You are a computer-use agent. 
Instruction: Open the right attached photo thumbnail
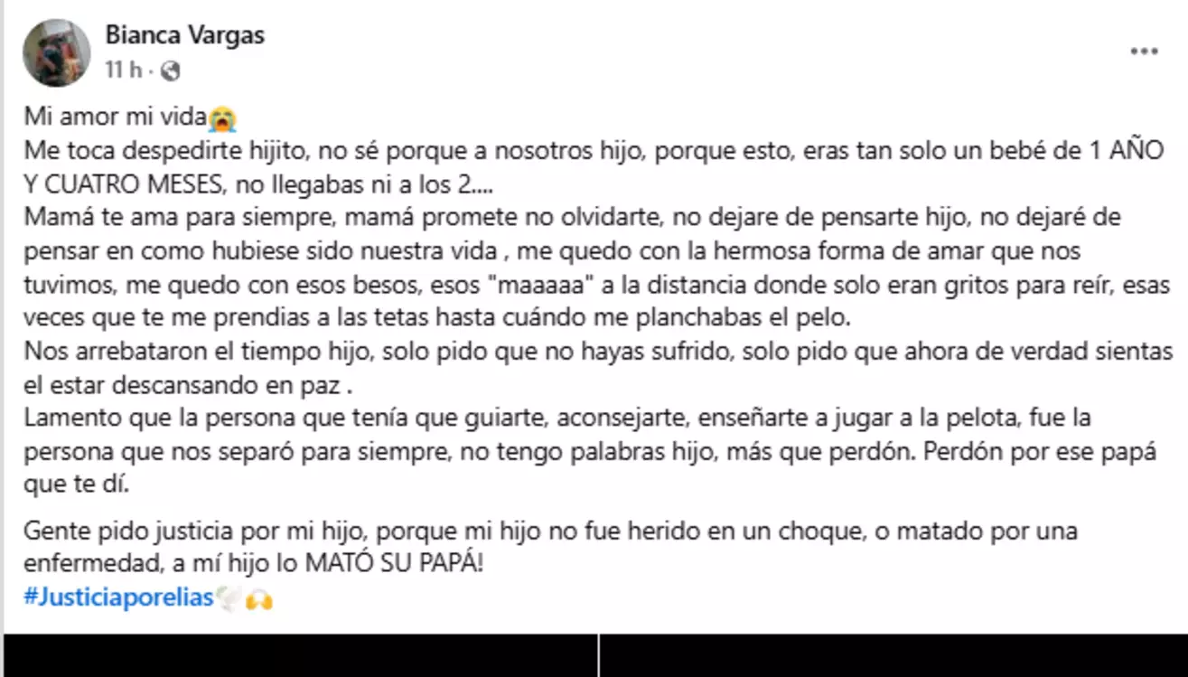pos(893,655)
